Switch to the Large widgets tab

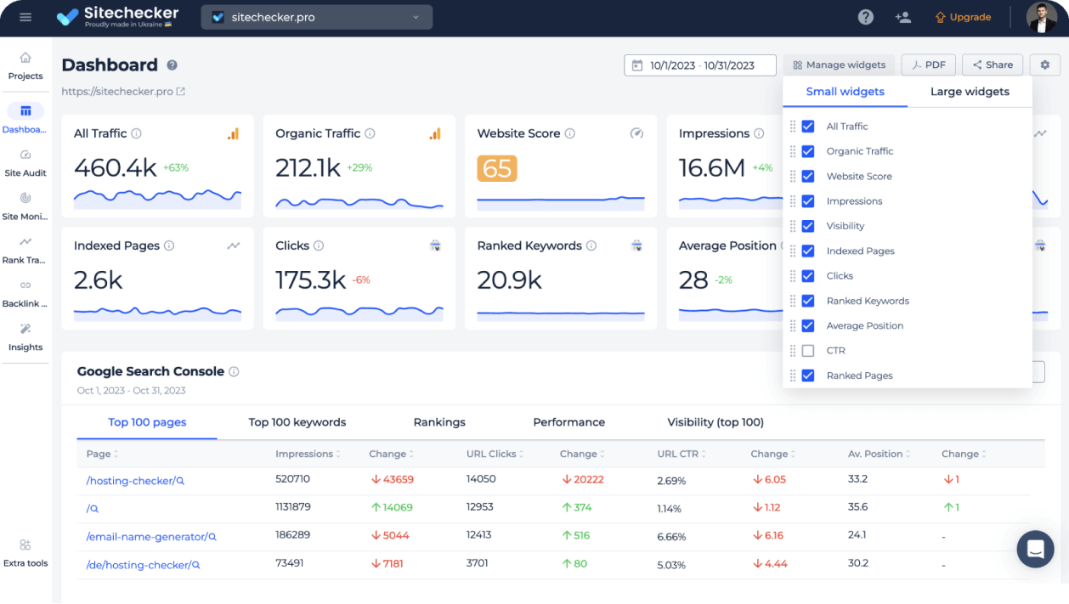[x=970, y=92]
